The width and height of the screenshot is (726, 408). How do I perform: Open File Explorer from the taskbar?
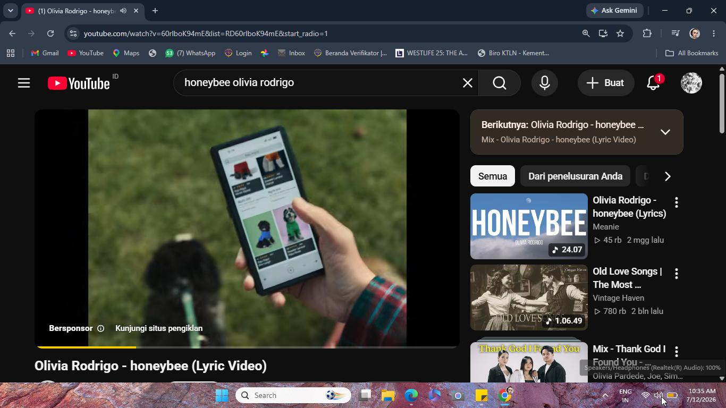[388, 395]
